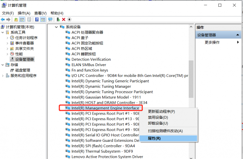The height and width of the screenshot is (159, 243).
Task: Expand the 服务和应用程序 node
Action: point(3,76)
